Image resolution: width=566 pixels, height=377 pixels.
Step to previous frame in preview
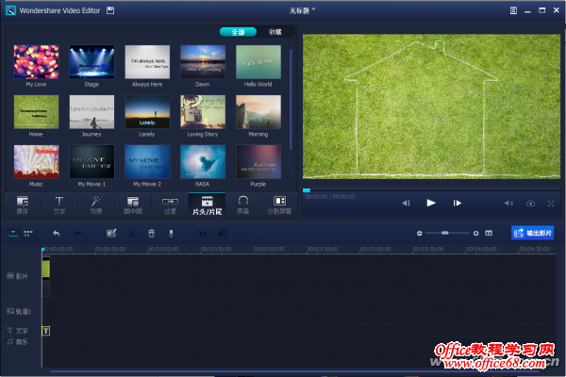pos(406,204)
